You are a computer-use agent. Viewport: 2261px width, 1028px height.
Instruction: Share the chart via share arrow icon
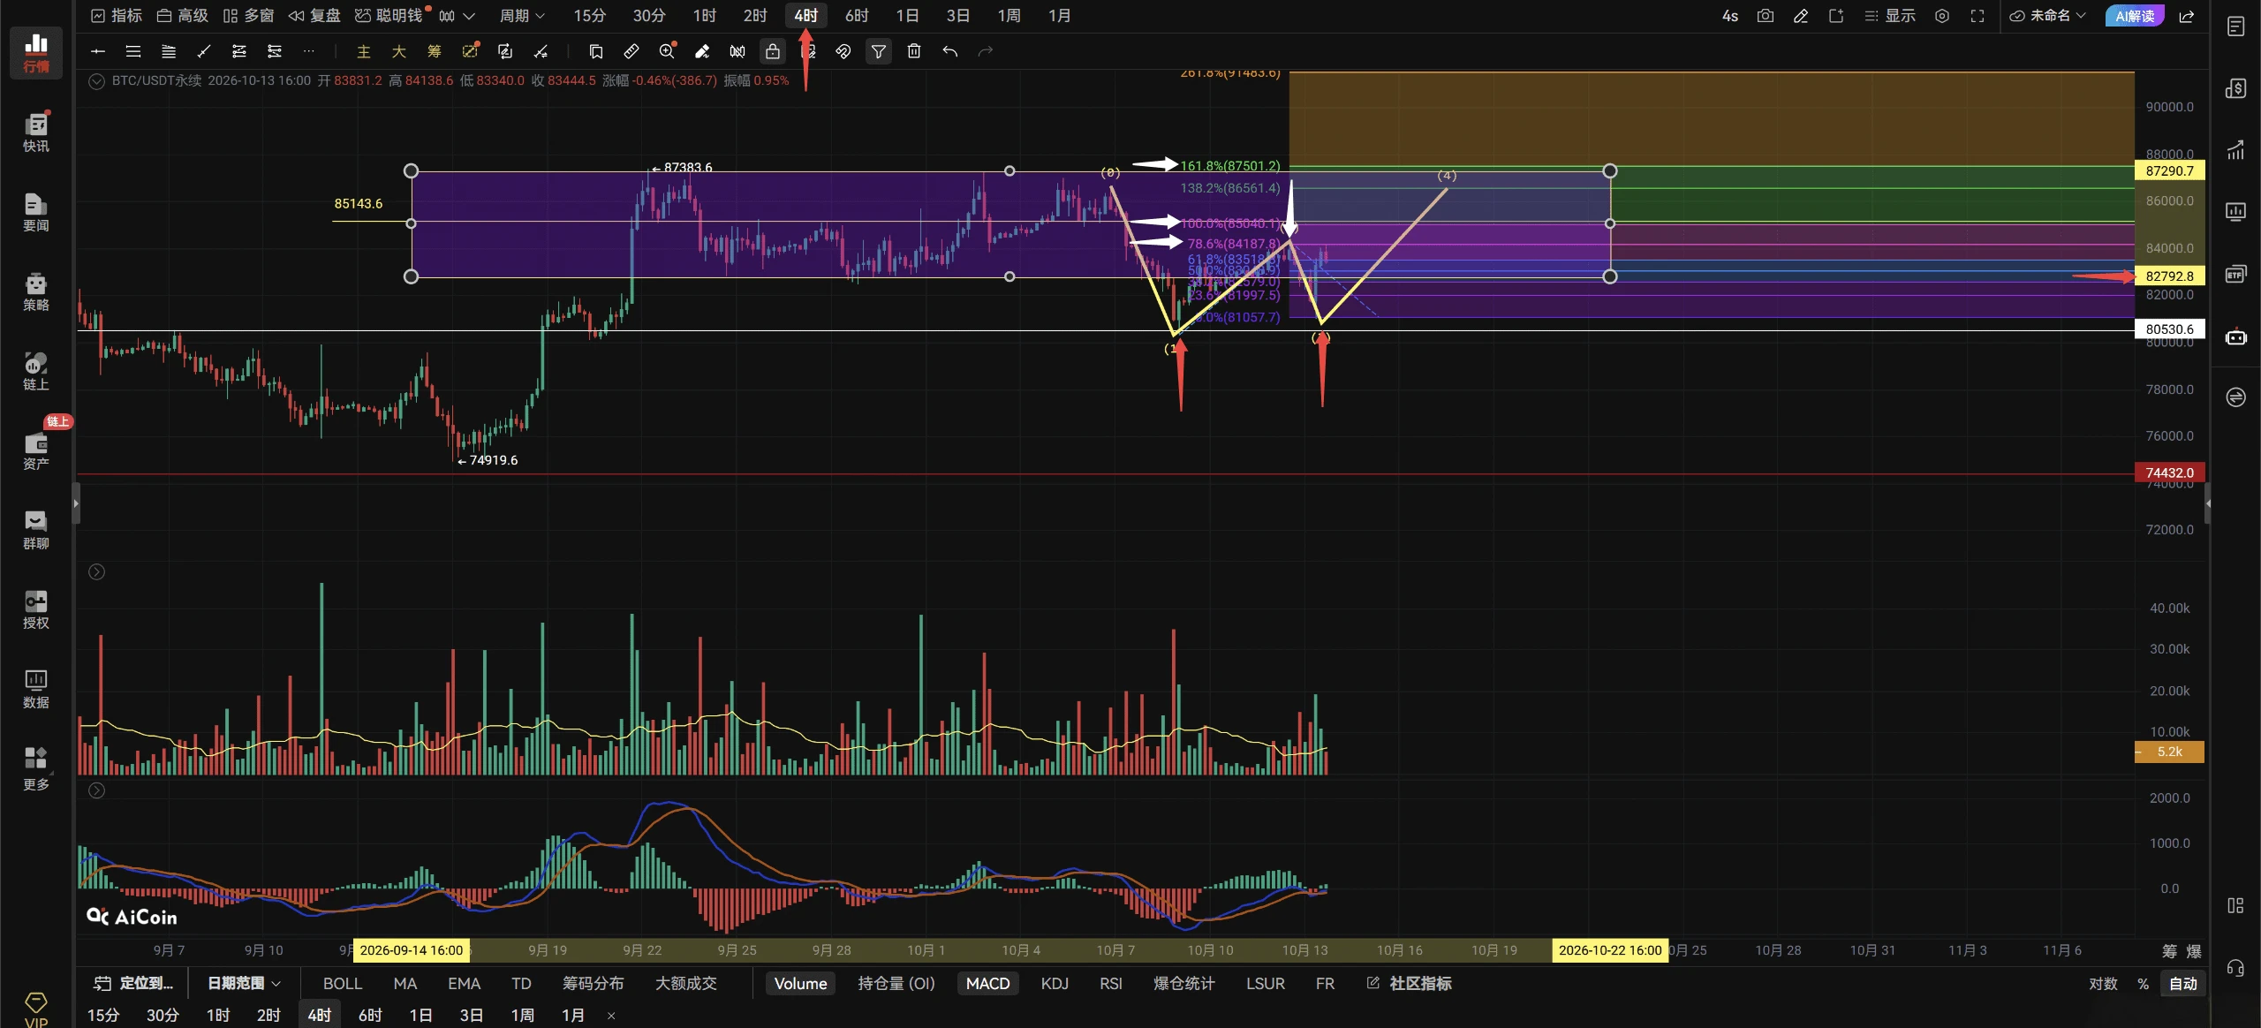[2187, 16]
